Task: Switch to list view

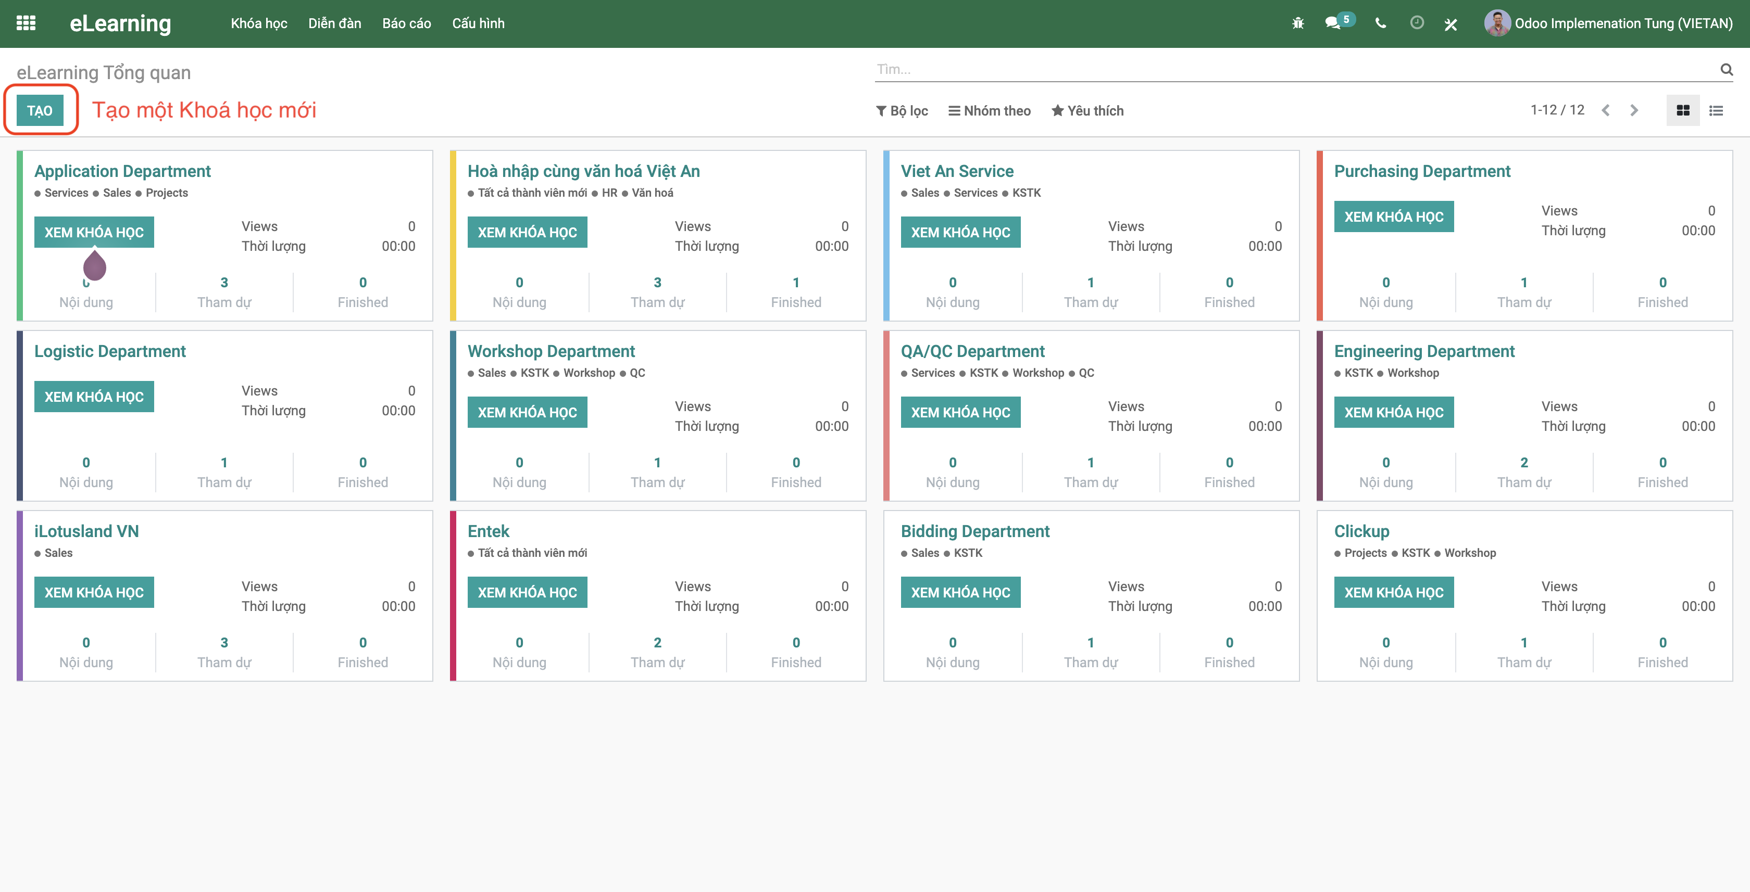Action: point(1716,111)
